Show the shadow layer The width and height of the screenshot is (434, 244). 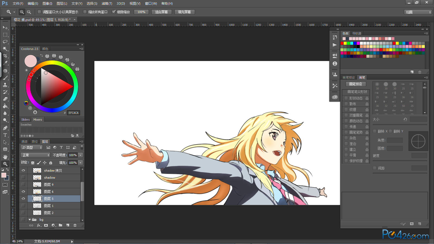click(23, 177)
